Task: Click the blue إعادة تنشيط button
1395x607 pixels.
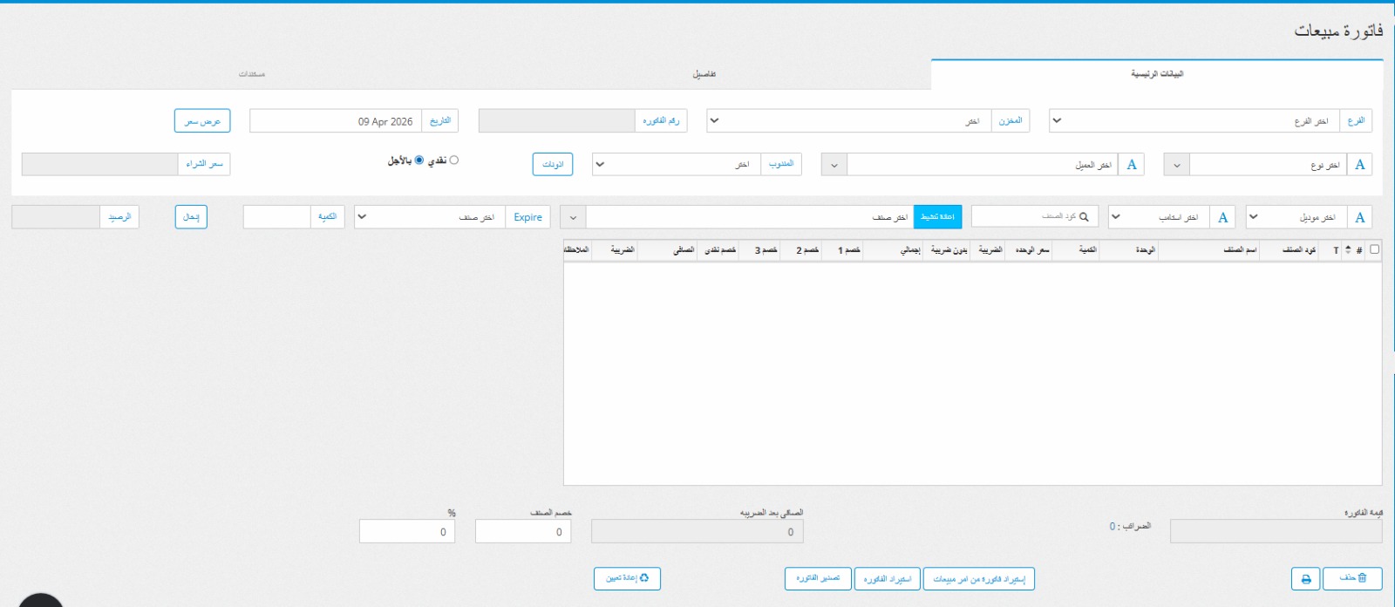Action: click(937, 217)
